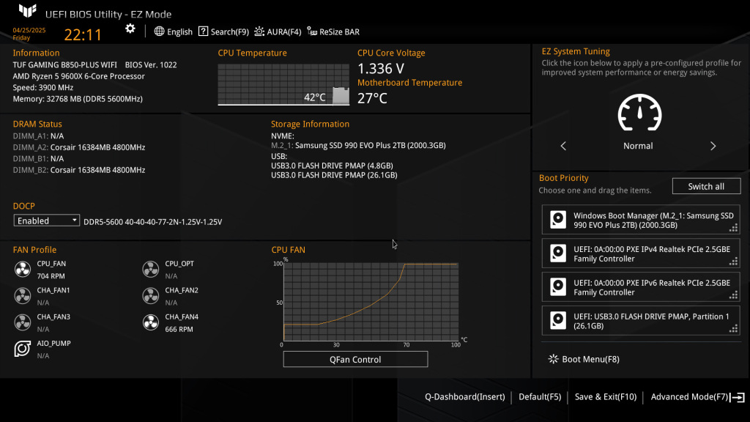Click the EZ System Tuning gauge icon

pos(639,112)
